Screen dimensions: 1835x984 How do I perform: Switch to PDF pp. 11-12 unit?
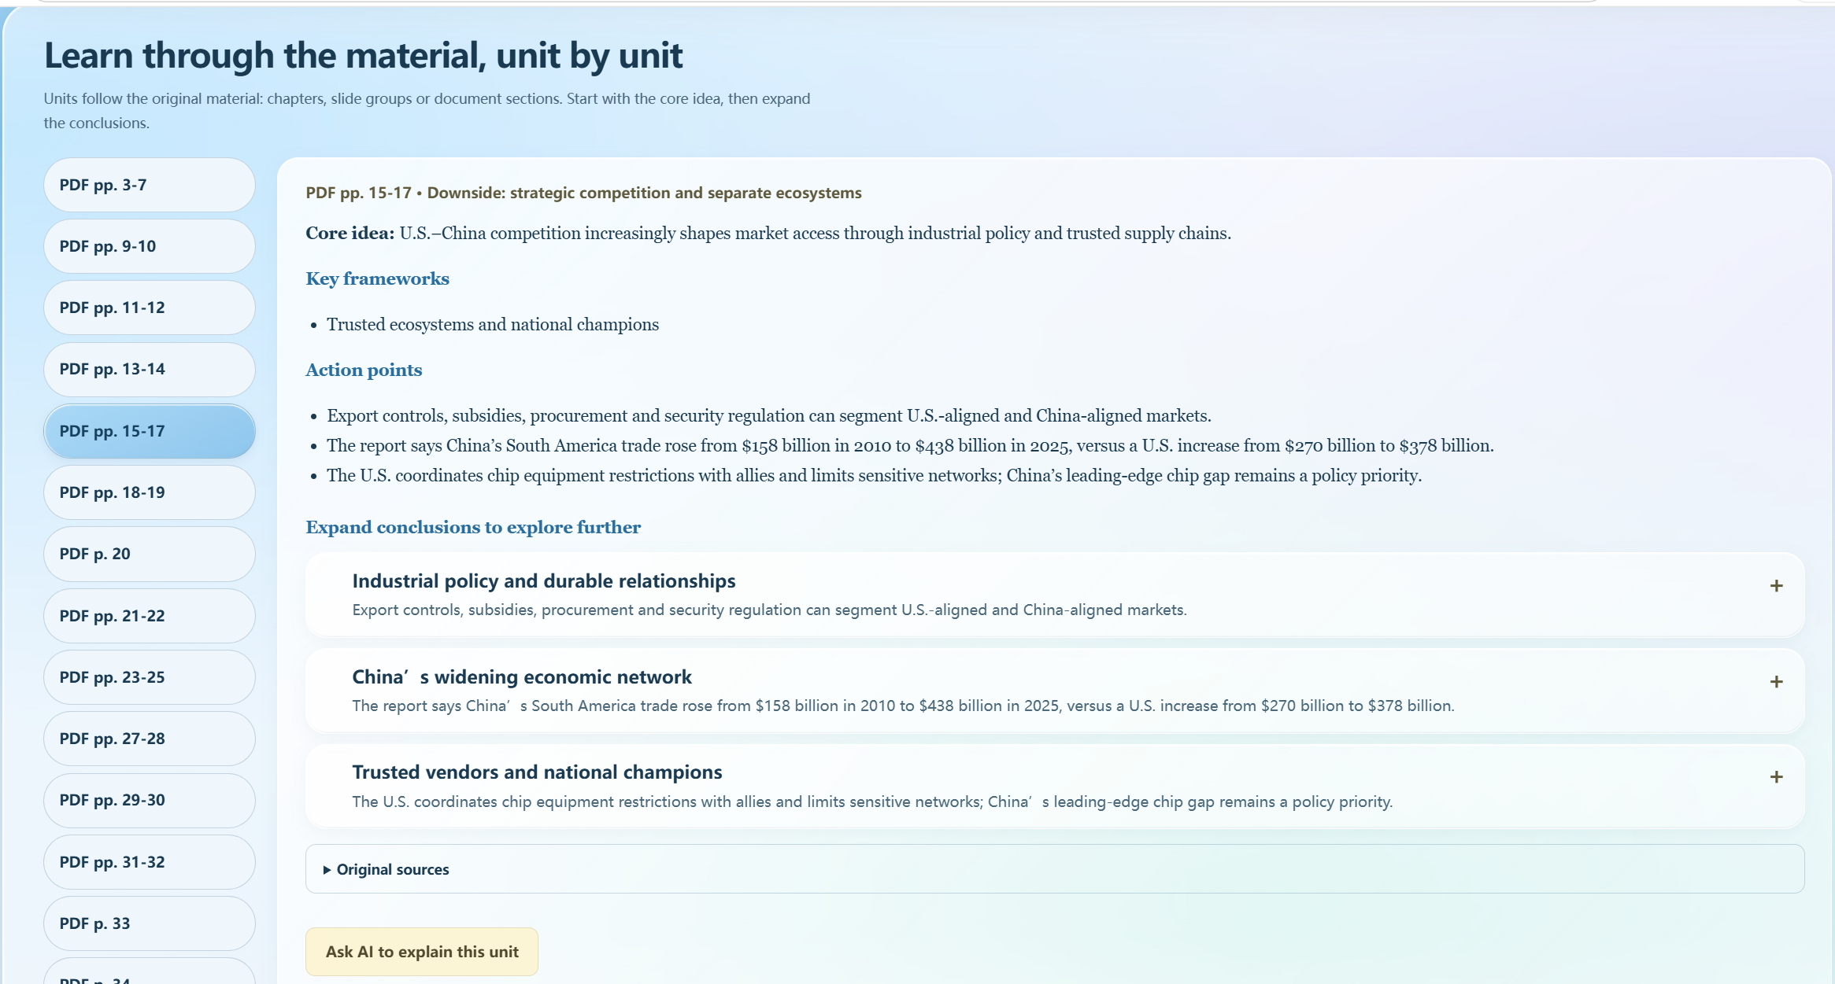tap(149, 308)
